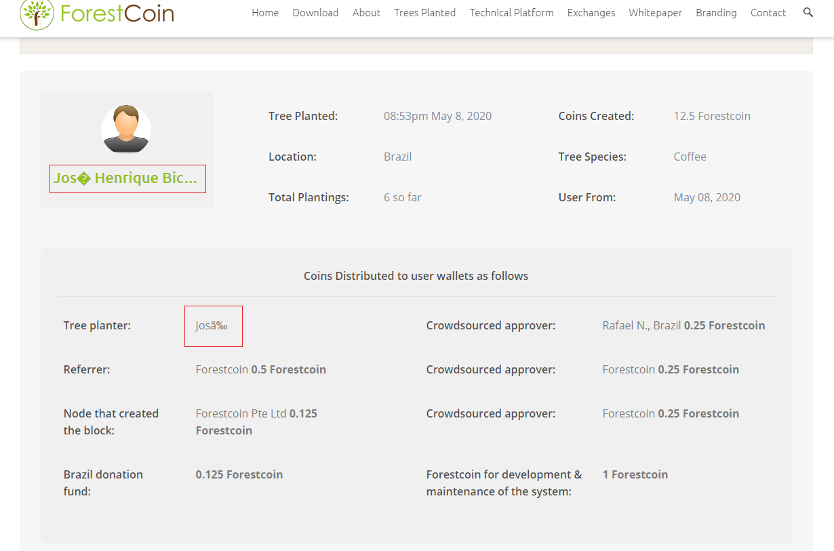
Task: Click Brazil donation fund 0.125 Forestcoin value
Action: pos(239,474)
